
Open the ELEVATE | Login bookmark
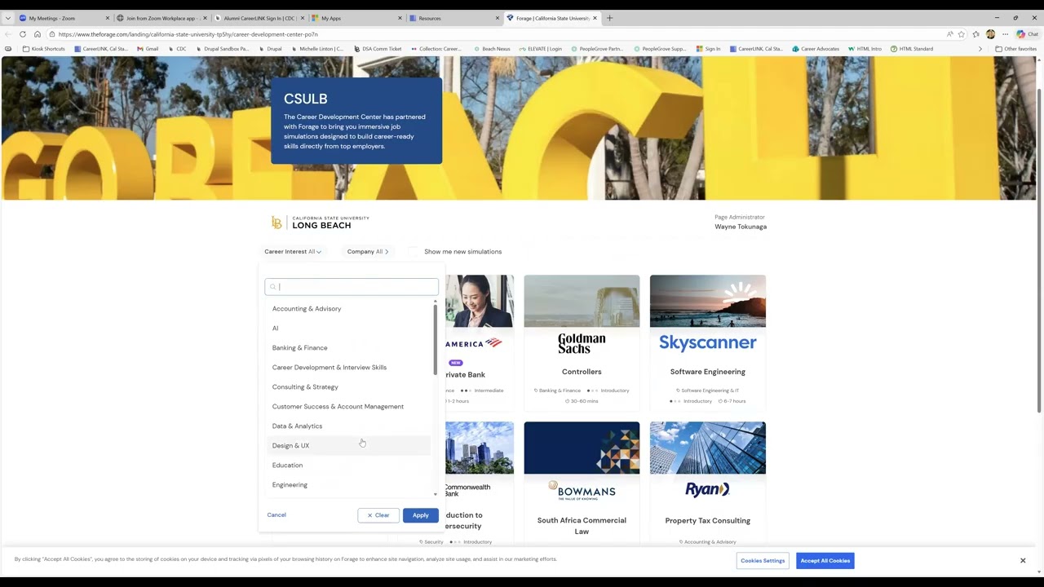(540, 49)
